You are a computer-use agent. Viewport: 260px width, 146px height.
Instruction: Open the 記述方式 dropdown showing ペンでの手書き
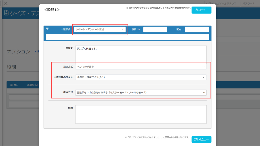[141, 67]
